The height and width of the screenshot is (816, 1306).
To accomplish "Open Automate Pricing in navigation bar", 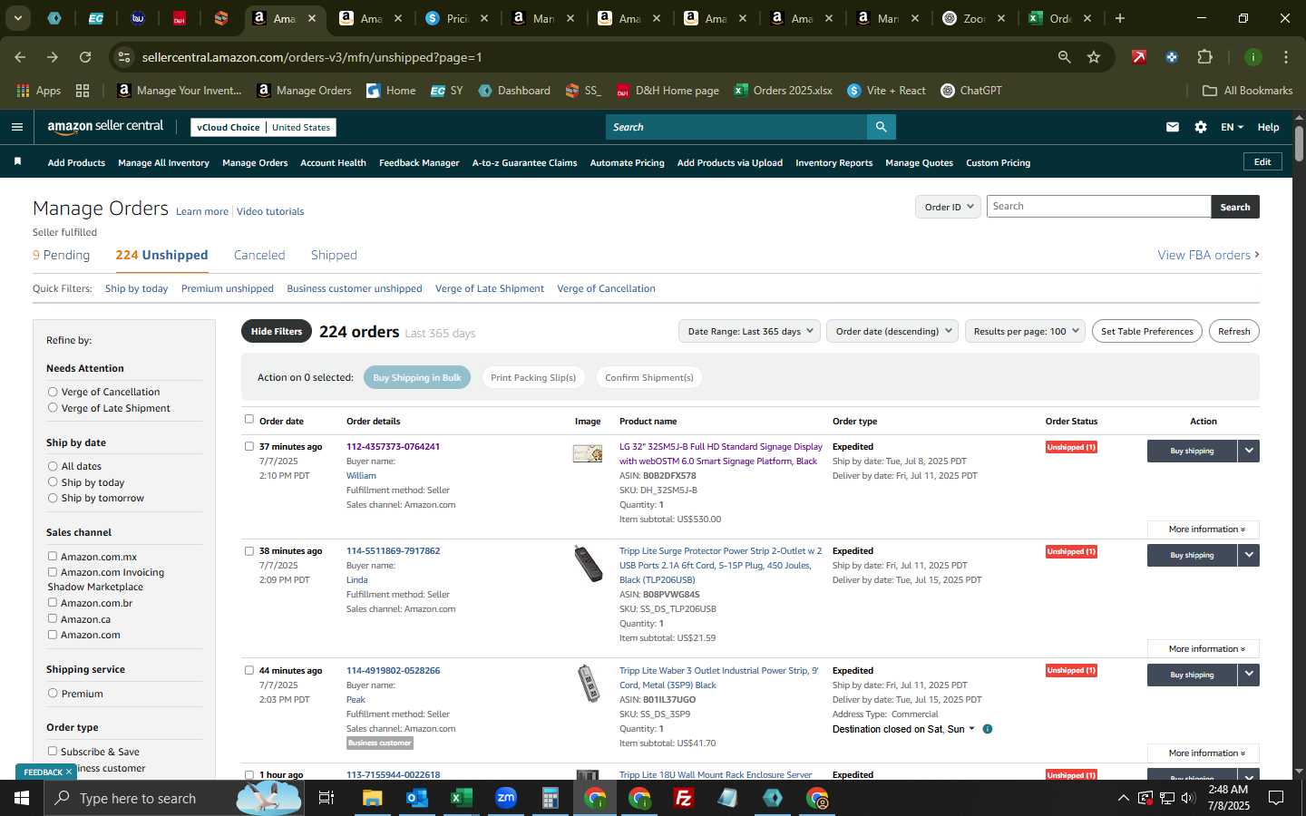I will coord(627,163).
